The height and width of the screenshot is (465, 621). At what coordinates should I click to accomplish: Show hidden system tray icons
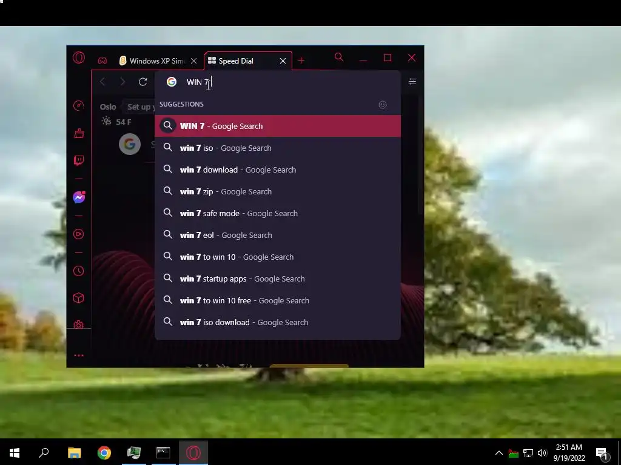499,453
